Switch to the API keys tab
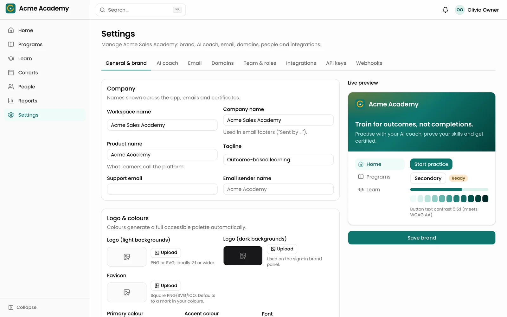The height and width of the screenshot is (317, 507). pyautogui.click(x=336, y=63)
